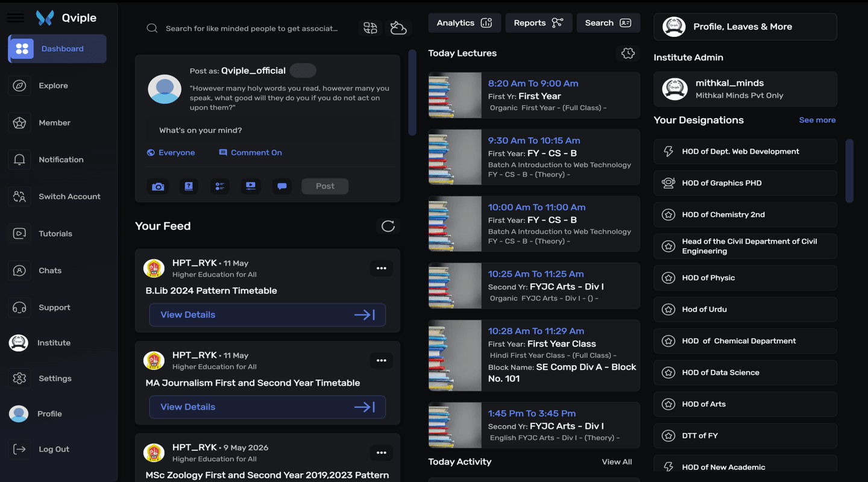Image resolution: width=868 pixels, height=482 pixels.
Task: Select HOD of Physic designation
Action: (x=745, y=278)
